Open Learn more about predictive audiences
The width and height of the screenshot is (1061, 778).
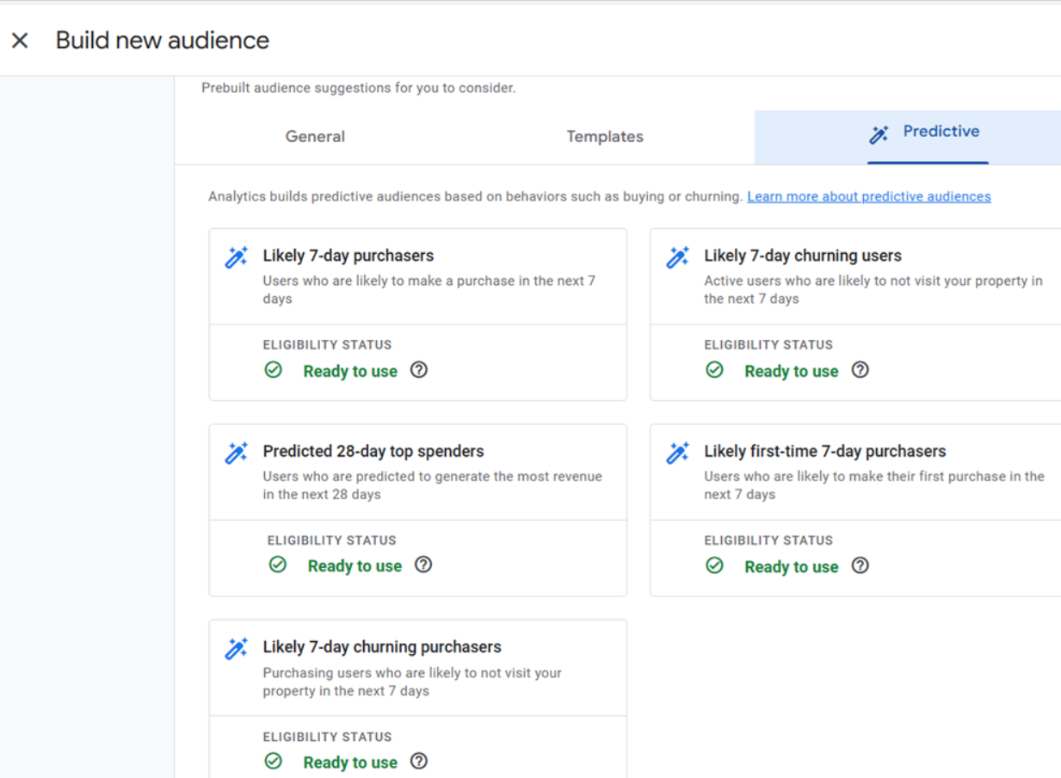point(868,196)
